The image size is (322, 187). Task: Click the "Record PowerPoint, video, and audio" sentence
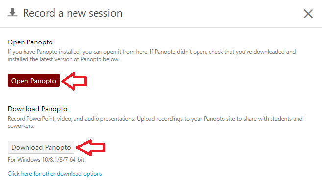(x=72, y=119)
